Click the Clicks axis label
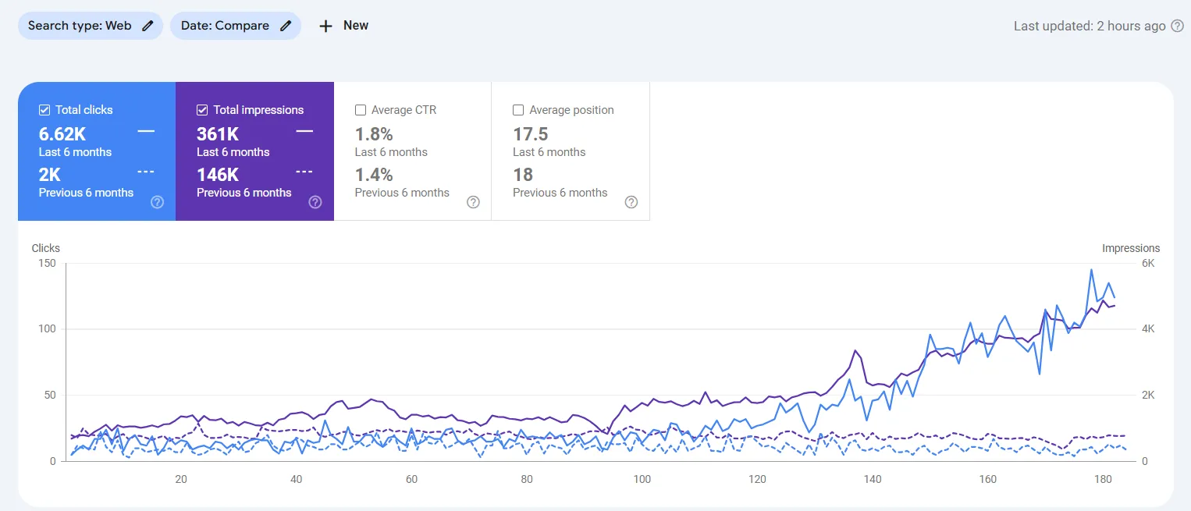Image resolution: width=1191 pixels, height=511 pixels. click(x=46, y=248)
